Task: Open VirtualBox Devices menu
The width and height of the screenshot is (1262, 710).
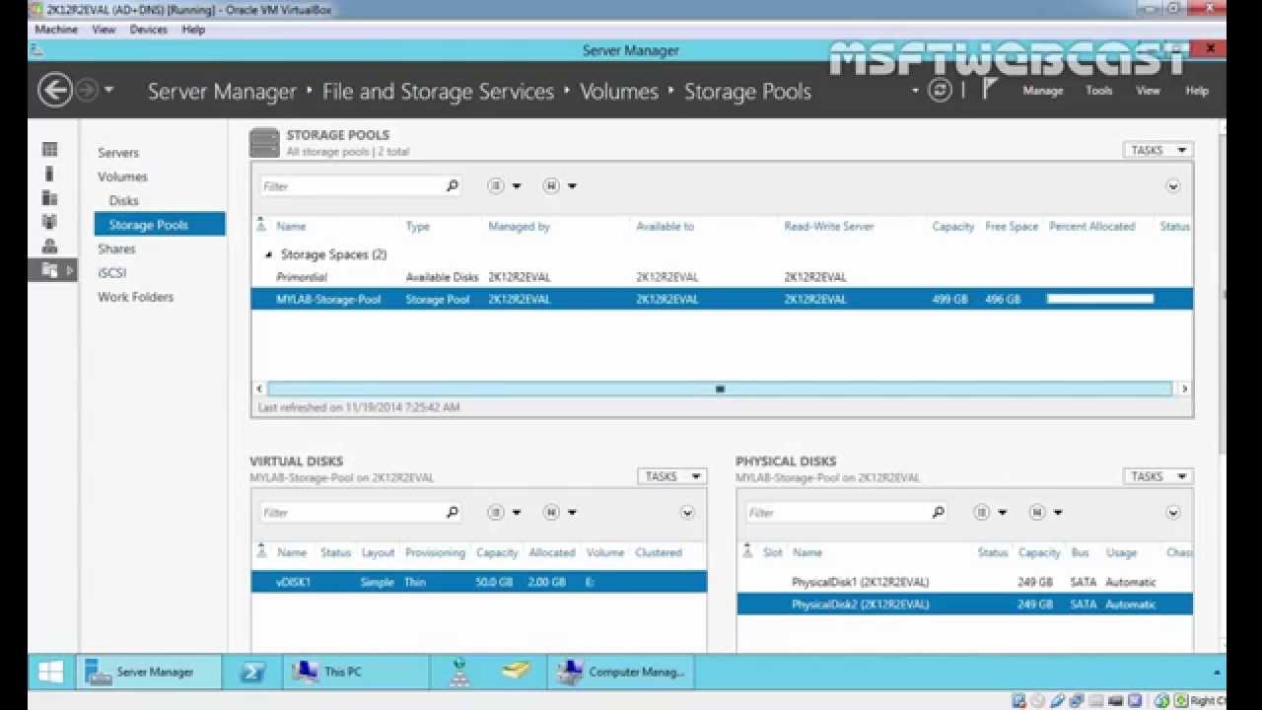Action: (x=149, y=30)
